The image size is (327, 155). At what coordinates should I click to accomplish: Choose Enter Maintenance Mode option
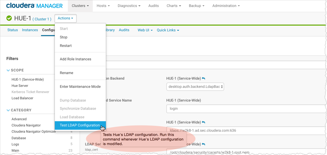click(x=80, y=87)
